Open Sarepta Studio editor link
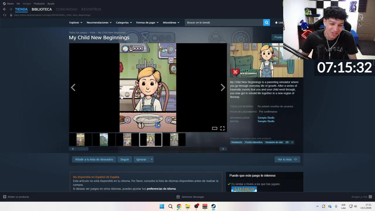Screen dimensions: 375x211 click(266, 121)
